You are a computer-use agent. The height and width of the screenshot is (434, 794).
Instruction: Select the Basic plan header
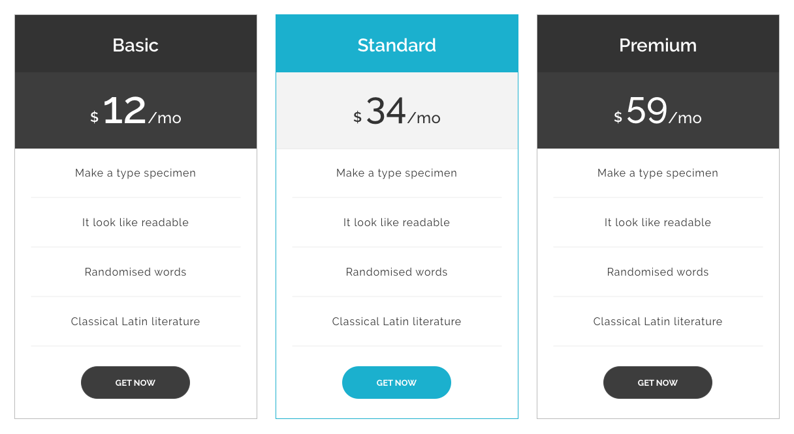click(136, 45)
